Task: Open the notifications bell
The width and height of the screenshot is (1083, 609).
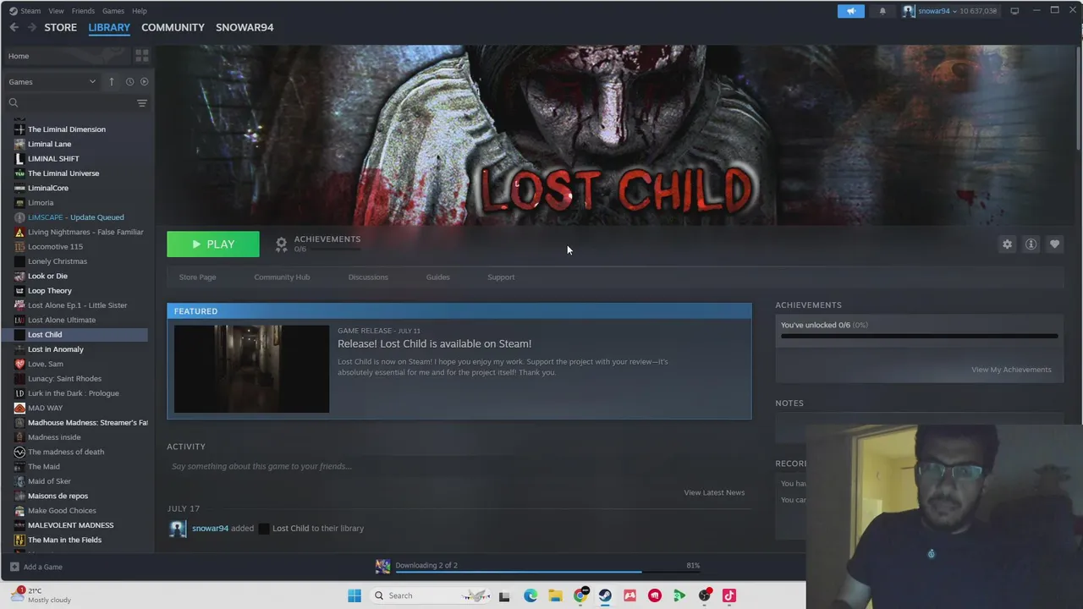Action: (x=882, y=11)
